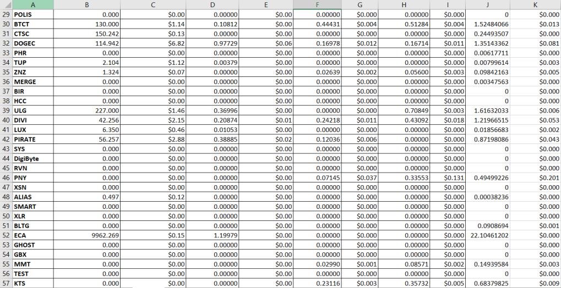
Task: Select the PNY cell
Action: (x=33, y=178)
